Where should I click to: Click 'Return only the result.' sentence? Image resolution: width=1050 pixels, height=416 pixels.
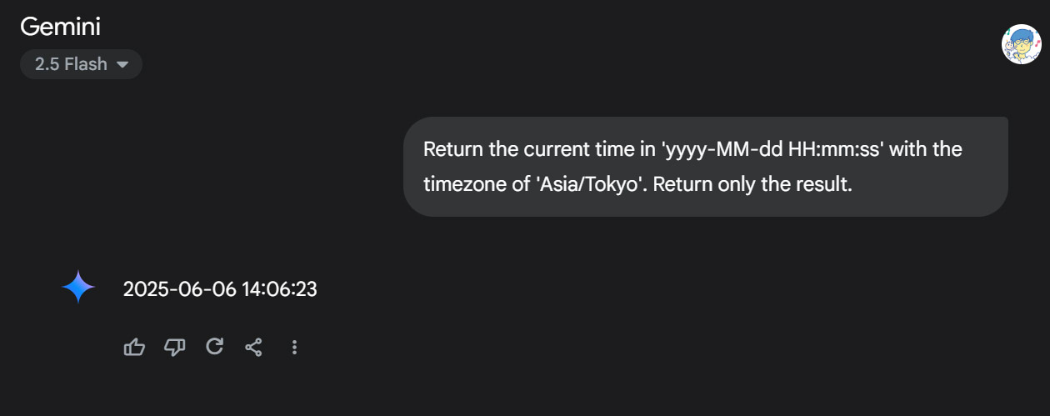pyautogui.click(x=752, y=184)
